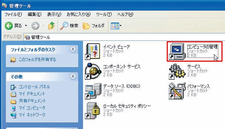Open the ファイル(F) menu
This screenshot has width=225, height=129.
point(13,14)
